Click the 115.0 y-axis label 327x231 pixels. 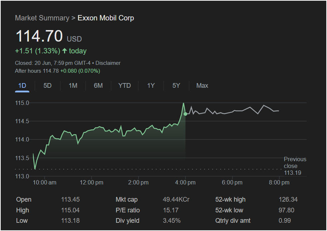point(22,103)
